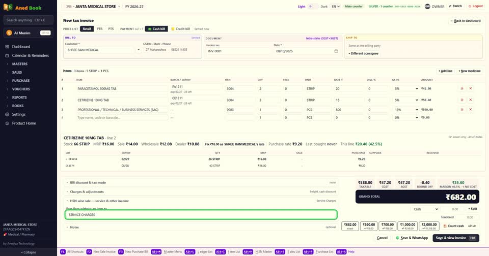Select the Cash bill payment option
This screenshot has width=489, height=256.
(x=156, y=29)
